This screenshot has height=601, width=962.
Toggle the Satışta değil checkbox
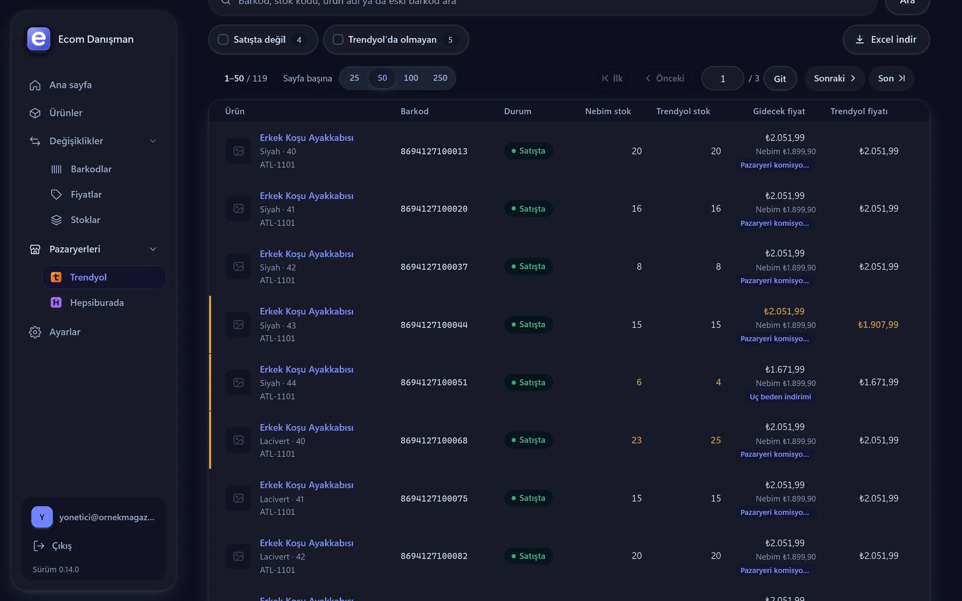coord(223,39)
